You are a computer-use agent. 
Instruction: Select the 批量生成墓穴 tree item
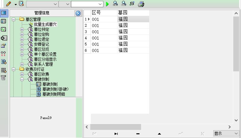click(x=45, y=24)
